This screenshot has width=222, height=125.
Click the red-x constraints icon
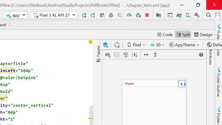[135, 55]
